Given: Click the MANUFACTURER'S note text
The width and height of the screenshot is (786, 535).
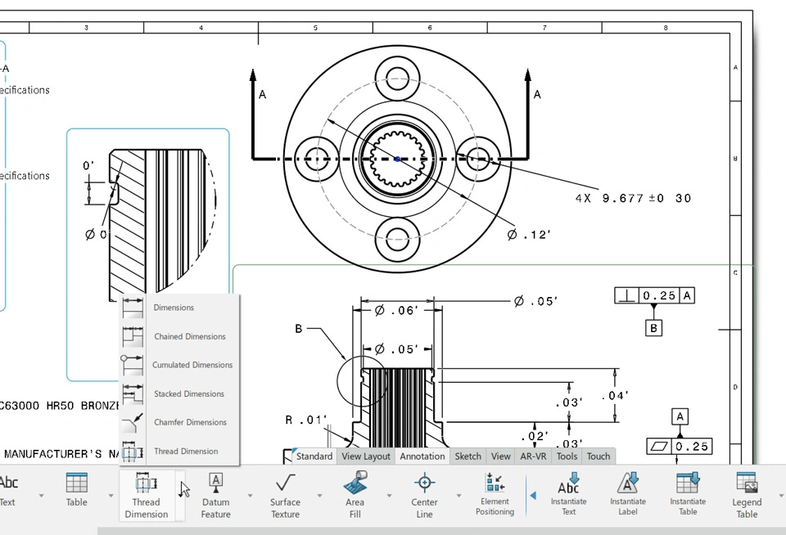Looking at the screenshot, I should pos(61,454).
